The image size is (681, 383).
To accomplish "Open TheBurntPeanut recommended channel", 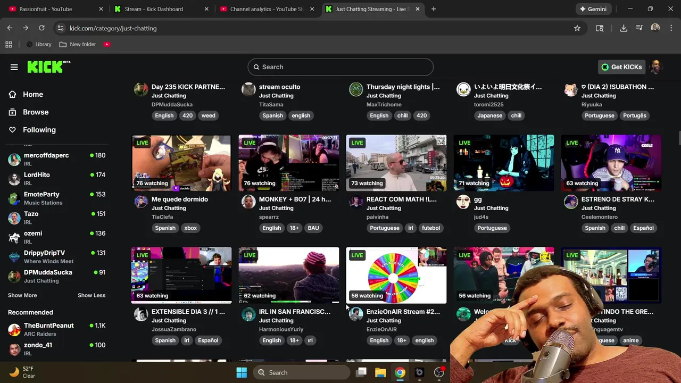I will (56, 329).
